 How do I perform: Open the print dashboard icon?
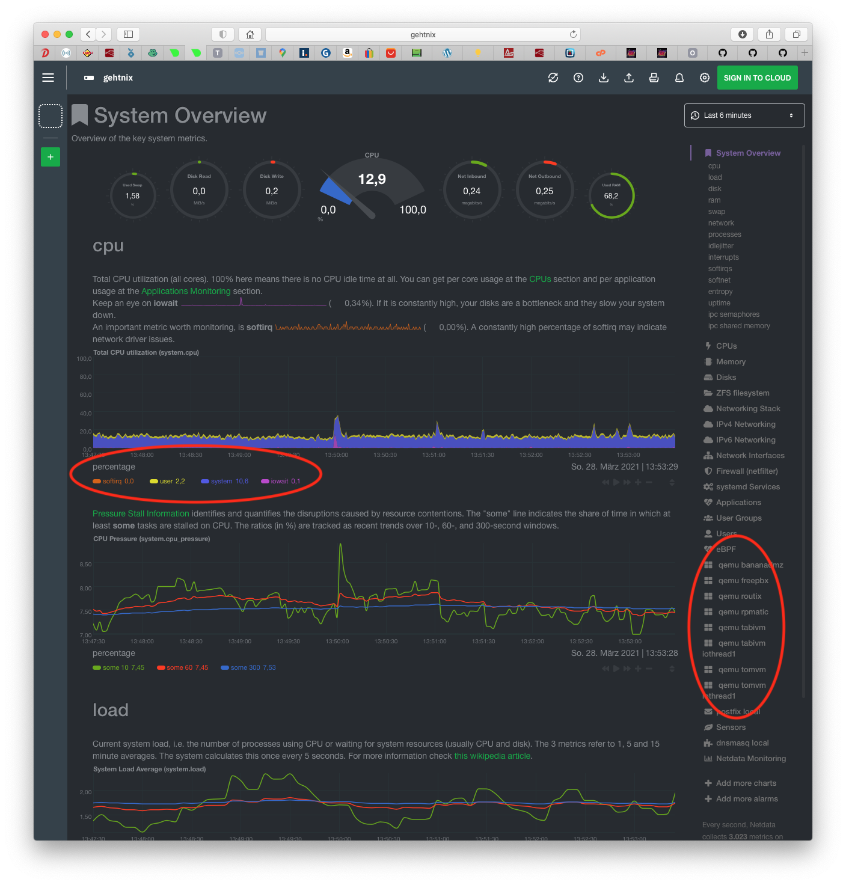[x=654, y=78]
